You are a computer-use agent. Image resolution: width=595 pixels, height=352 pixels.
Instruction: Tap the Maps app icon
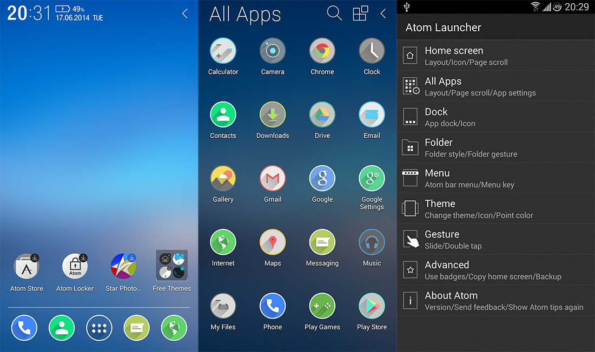[273, 242]
